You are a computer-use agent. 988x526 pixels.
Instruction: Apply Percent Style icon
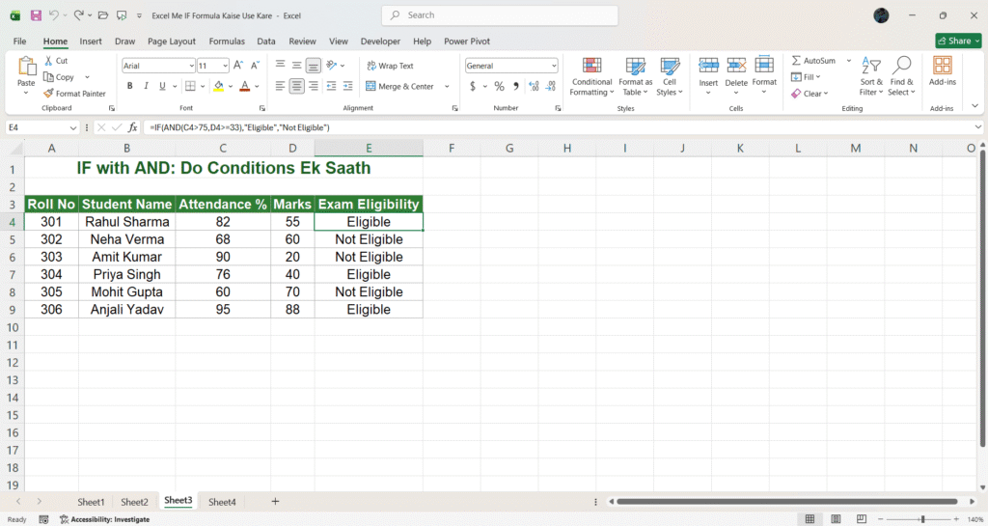[499, 86]
